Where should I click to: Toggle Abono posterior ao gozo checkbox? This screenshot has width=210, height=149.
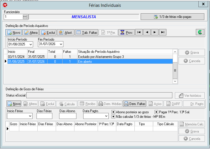[x=113, y=112]
